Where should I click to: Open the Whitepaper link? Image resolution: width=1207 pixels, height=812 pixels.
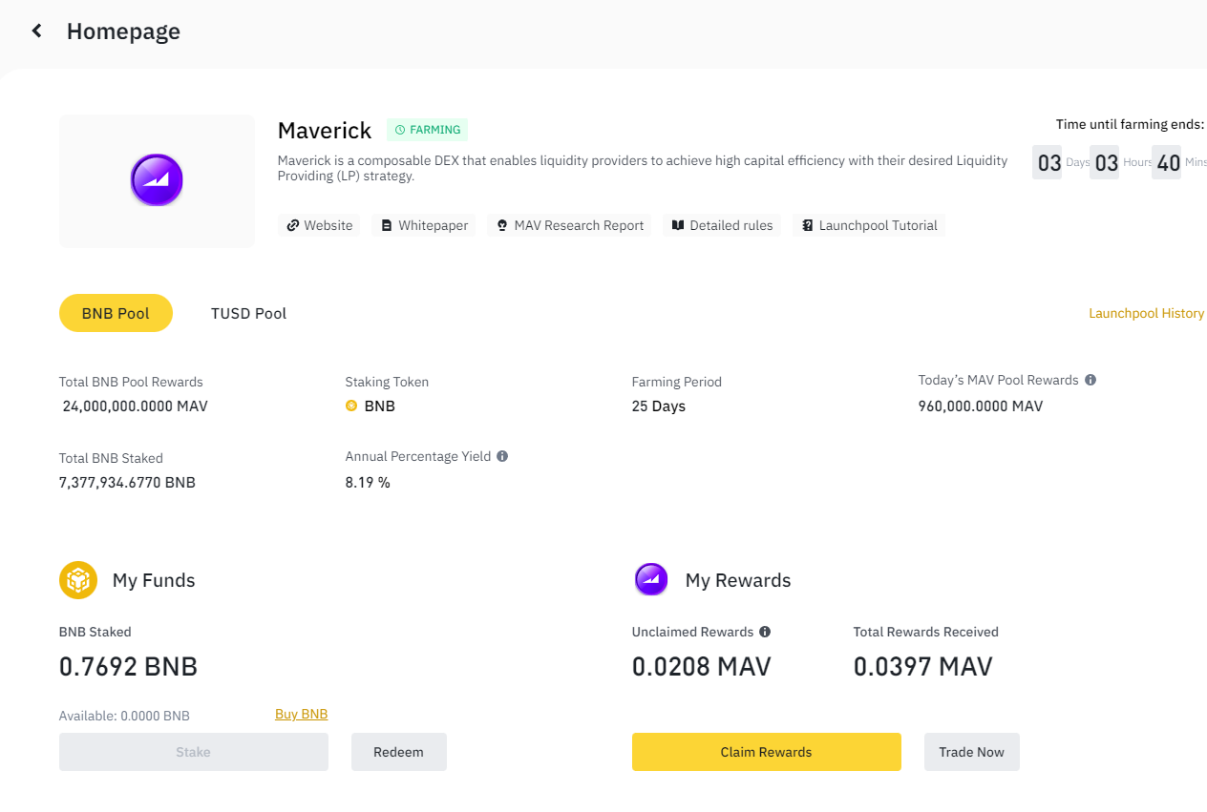coord(424,226)
